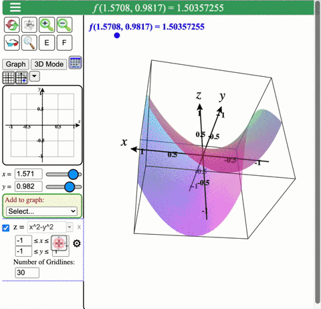Uncheck the z function visibility checkbox
Viewport: 321px width, 309px height.
6,228
